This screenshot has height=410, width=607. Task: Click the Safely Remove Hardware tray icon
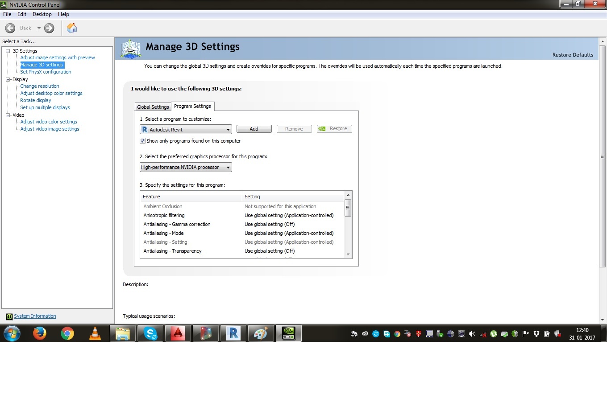(x=440, y=334)
